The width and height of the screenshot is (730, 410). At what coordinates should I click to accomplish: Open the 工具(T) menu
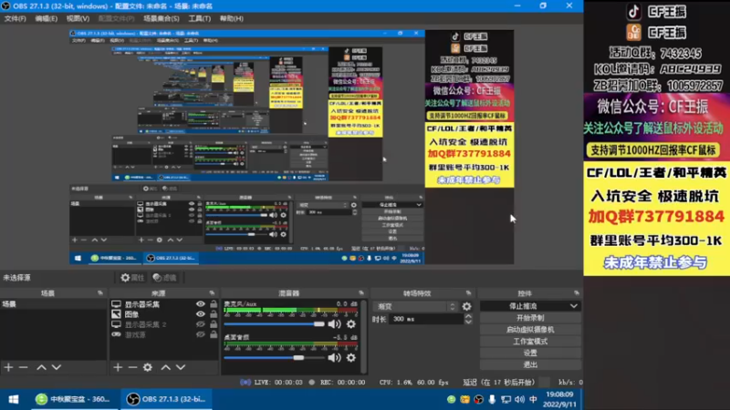[x=199, y=18]
